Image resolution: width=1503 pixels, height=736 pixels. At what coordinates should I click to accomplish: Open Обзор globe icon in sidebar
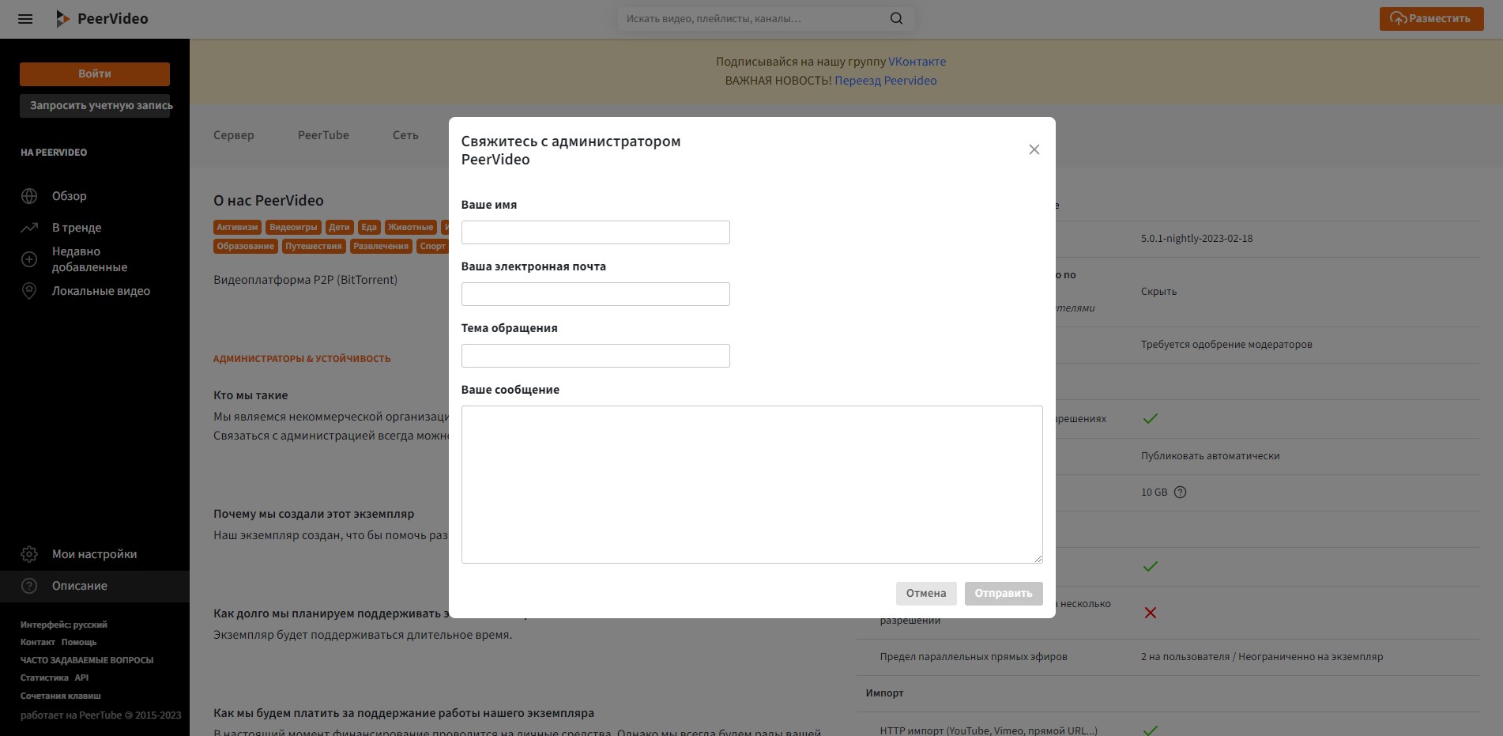[29, 196]
